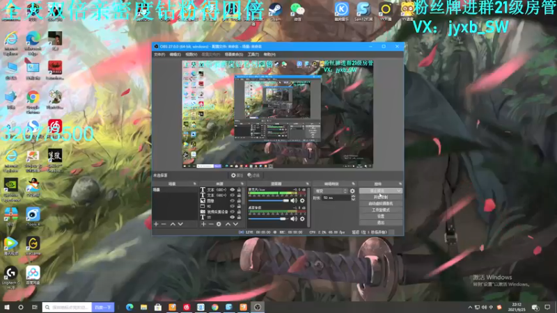
Task: Open the 场景集合(S) menu
Action: point(234,54)
